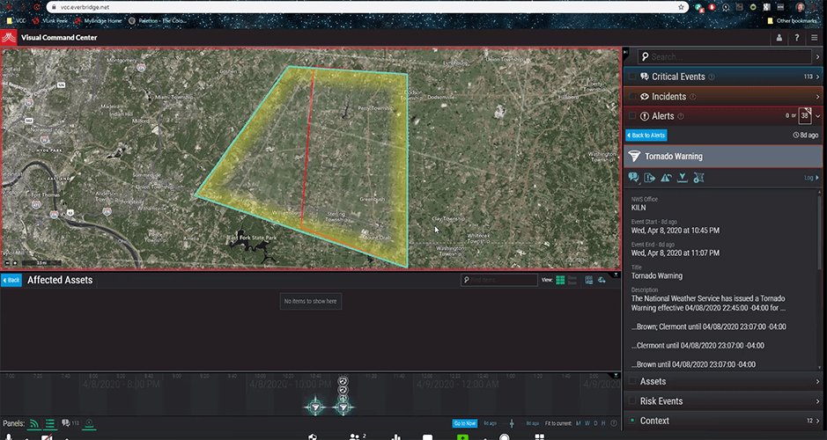Fit timeline to current Week (W)

(x=587, y=423)
